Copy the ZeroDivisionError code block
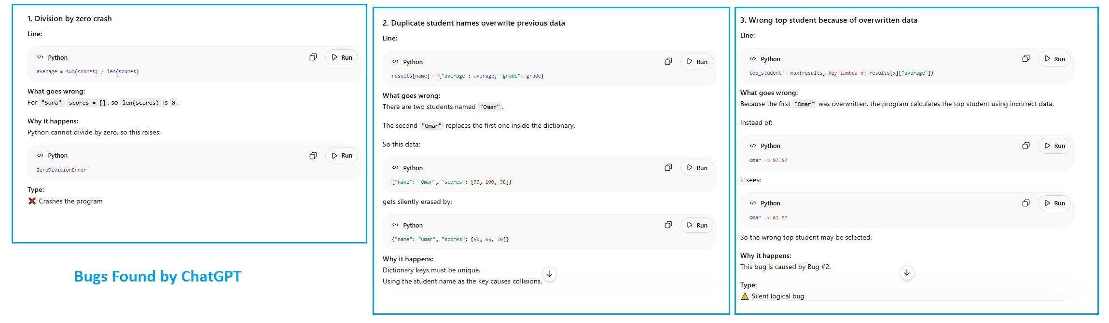Image resolution: width=1109 pixels, height=323 pixels. pyautogui.click(x=313, y=156)
